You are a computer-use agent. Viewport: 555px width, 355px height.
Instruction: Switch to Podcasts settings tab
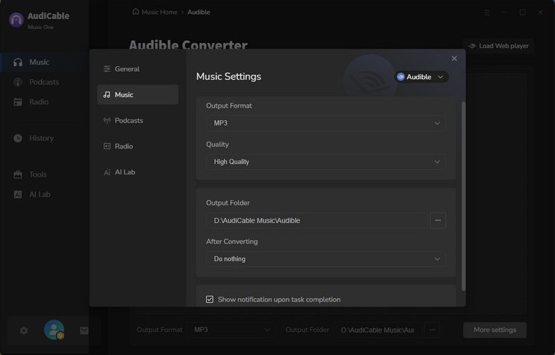(137, 120)
